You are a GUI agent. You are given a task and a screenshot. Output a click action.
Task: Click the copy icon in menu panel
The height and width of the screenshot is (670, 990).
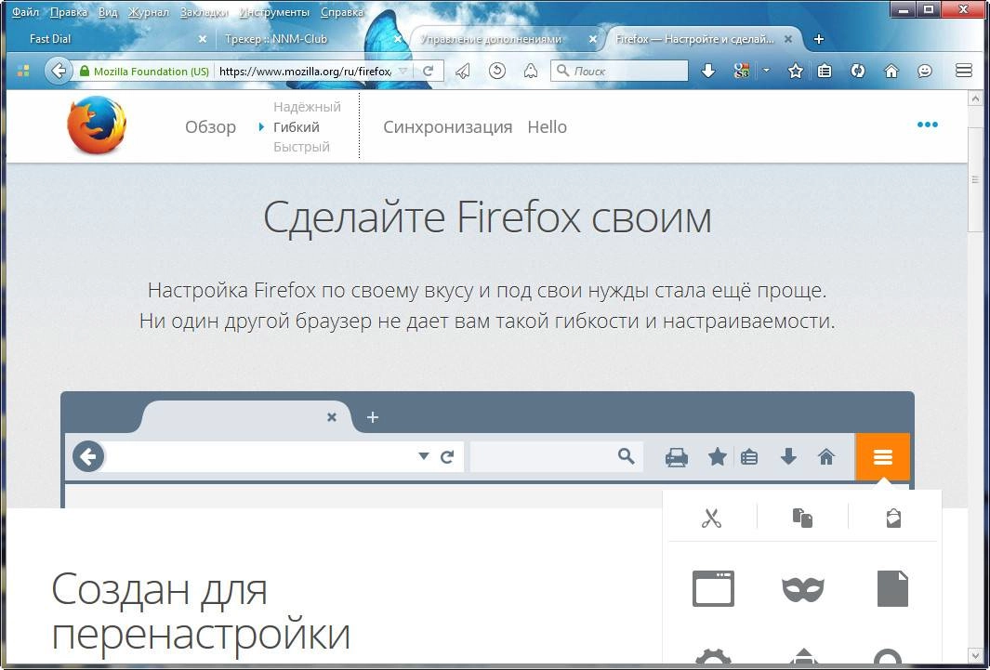pyautogui.click(x=802, y=518)
